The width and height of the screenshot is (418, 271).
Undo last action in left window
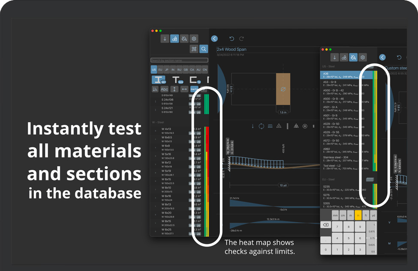(x=232, y=39)
